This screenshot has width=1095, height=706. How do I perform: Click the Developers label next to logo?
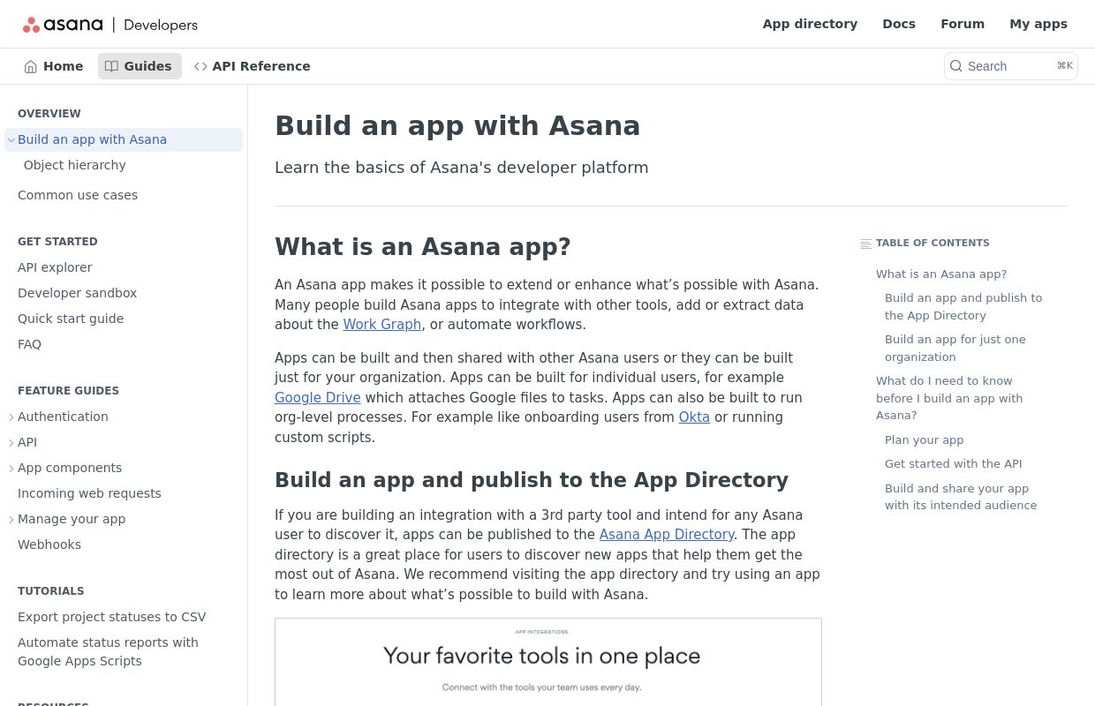tap(161, 25)
